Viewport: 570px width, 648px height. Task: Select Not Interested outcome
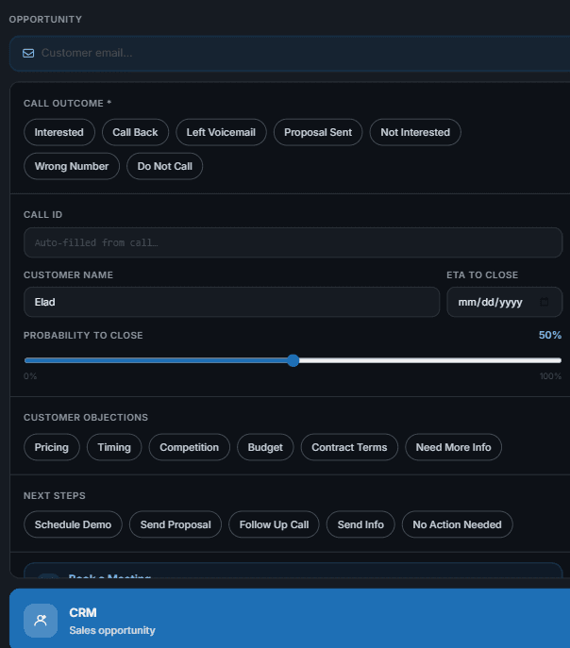point(415,132)
